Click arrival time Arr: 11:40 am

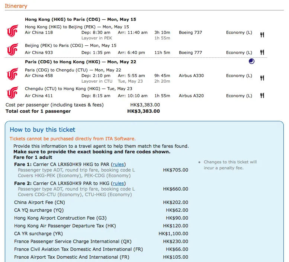point(133,32)
